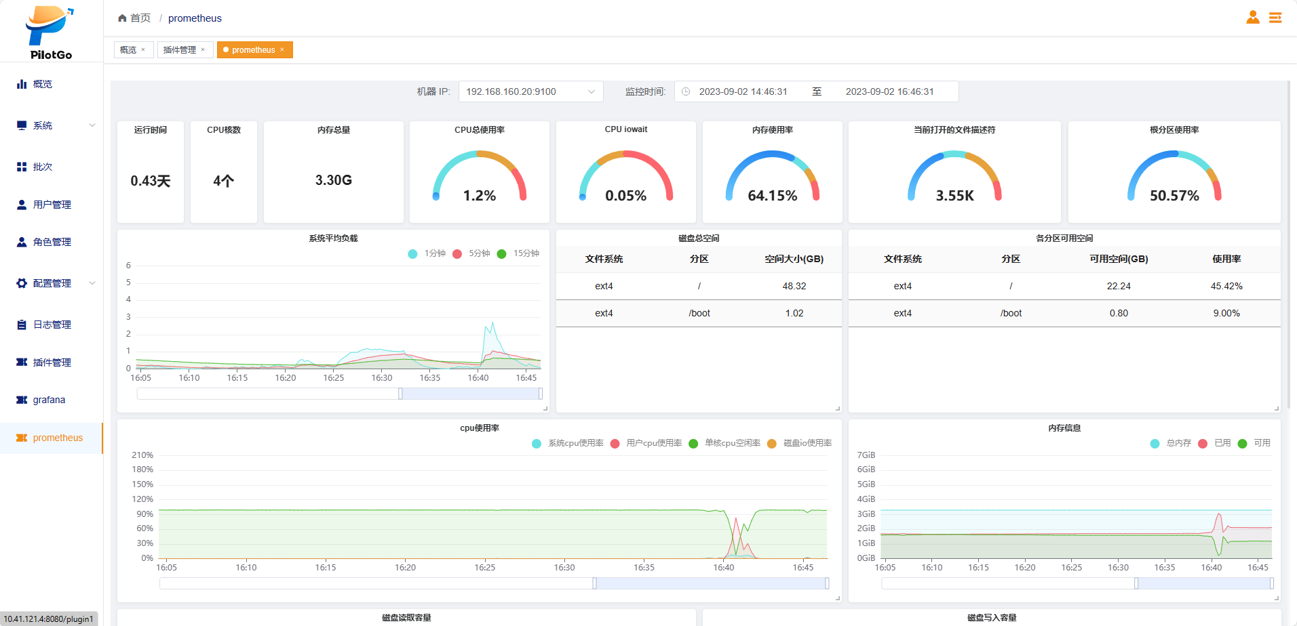Click the 首页 breadcrumb link
1297x626 pixels.
(140, 18)
